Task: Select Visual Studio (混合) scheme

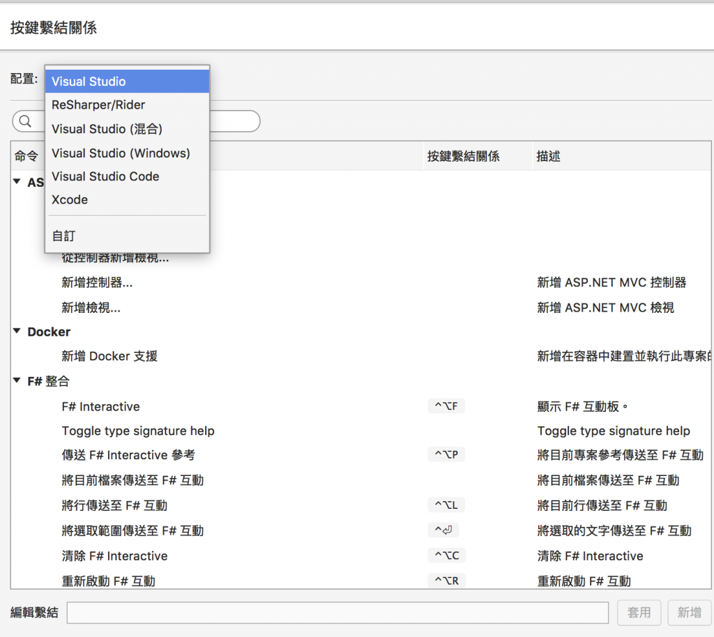Action: [127, 129]
